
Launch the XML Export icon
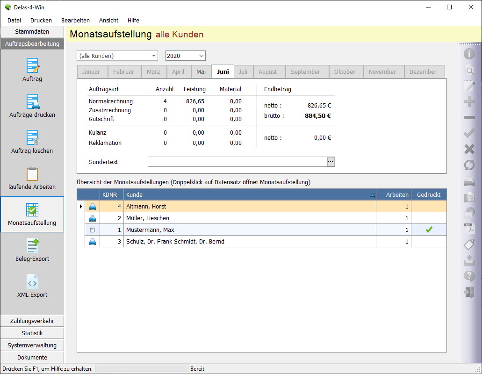32,282
